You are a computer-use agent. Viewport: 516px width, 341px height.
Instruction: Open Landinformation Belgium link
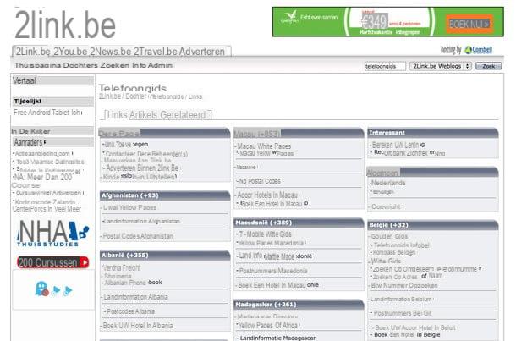click(401, 300)
